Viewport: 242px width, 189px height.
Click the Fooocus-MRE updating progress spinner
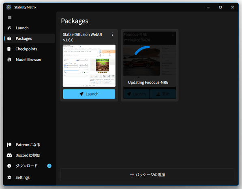(142, 50)
